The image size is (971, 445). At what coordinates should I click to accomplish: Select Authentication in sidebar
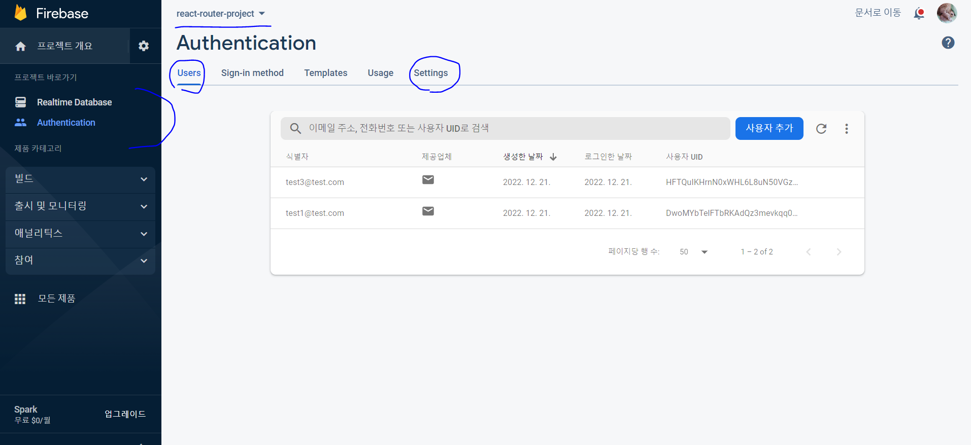click(x=66, y=123)
